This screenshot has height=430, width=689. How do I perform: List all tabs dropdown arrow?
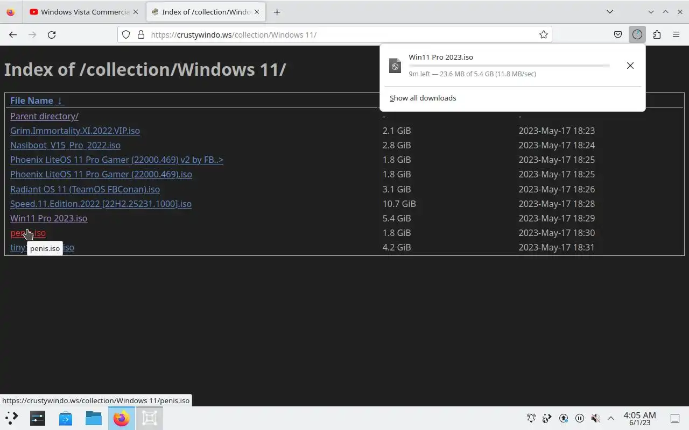[609, 12]
